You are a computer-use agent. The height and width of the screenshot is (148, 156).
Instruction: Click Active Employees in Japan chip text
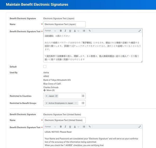61,103
